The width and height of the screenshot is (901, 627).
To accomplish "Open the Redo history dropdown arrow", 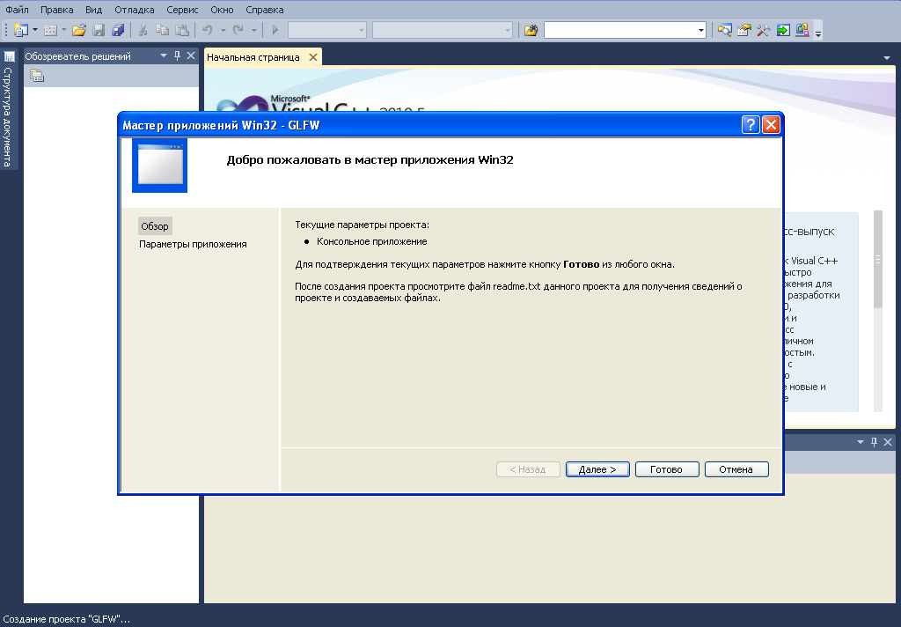I will (253, 30).
